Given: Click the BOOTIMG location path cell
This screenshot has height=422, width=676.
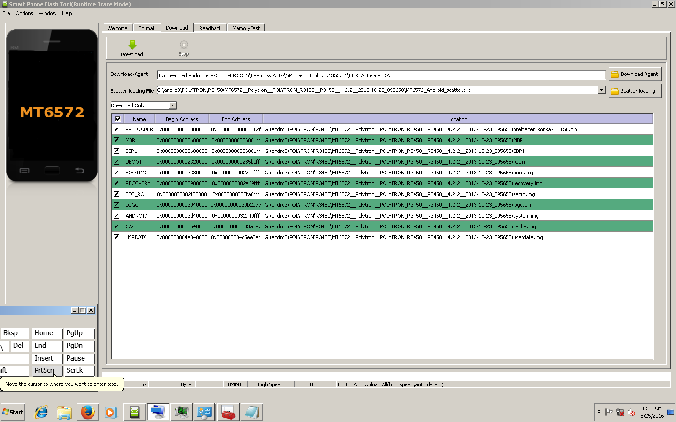Looking at the screenshot, I should pos(458,173).
